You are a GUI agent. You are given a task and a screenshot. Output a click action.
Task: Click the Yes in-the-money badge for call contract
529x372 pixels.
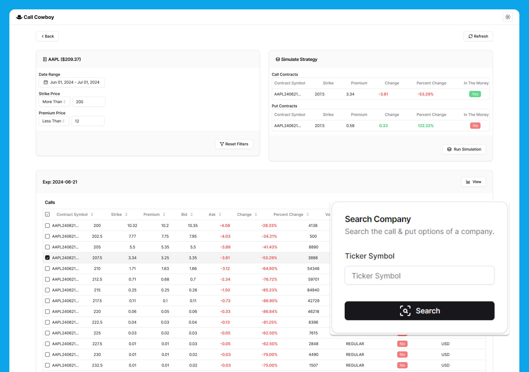click(x=475, y=94)
